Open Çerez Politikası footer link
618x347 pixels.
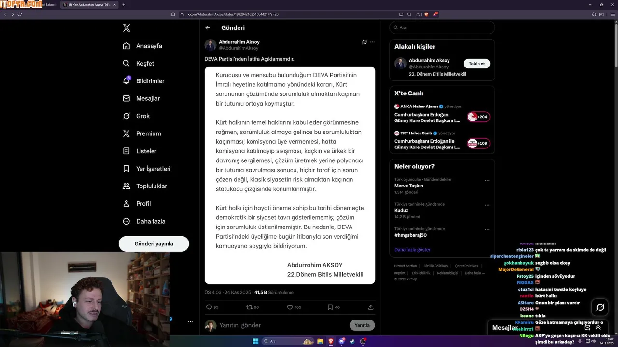click(x=467, y=266)
